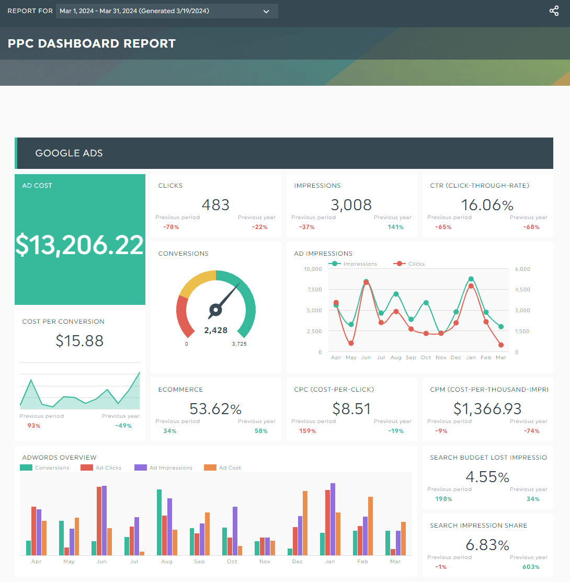Toggle Conversions series in Adwords Overview legend
The height and width of the screenshot is (582, 570).
coord(44,467)
